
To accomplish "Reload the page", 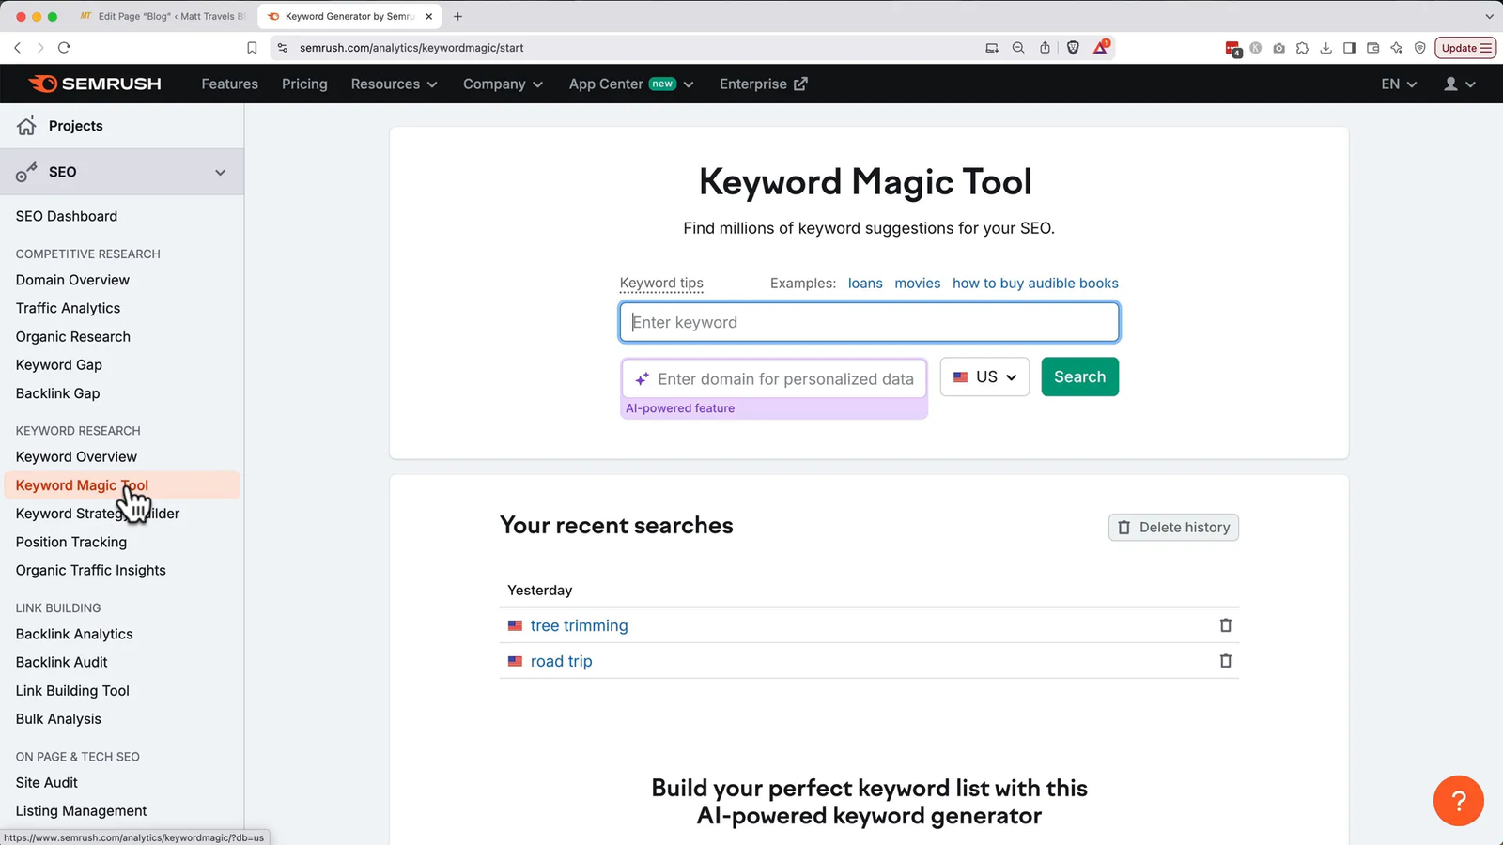I will click(x=64, y=47).
